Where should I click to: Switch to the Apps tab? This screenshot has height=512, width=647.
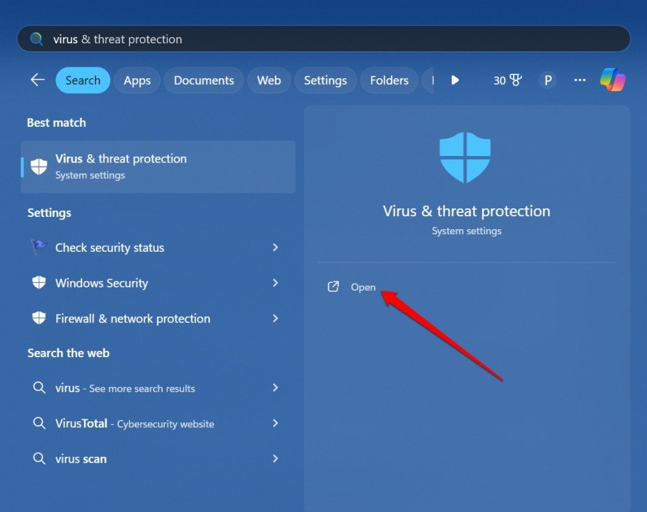pyautogui.click(x=137, y=80)
